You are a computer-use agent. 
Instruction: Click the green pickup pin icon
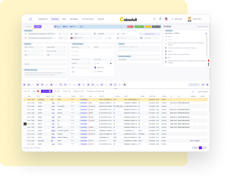pos(25,34)
